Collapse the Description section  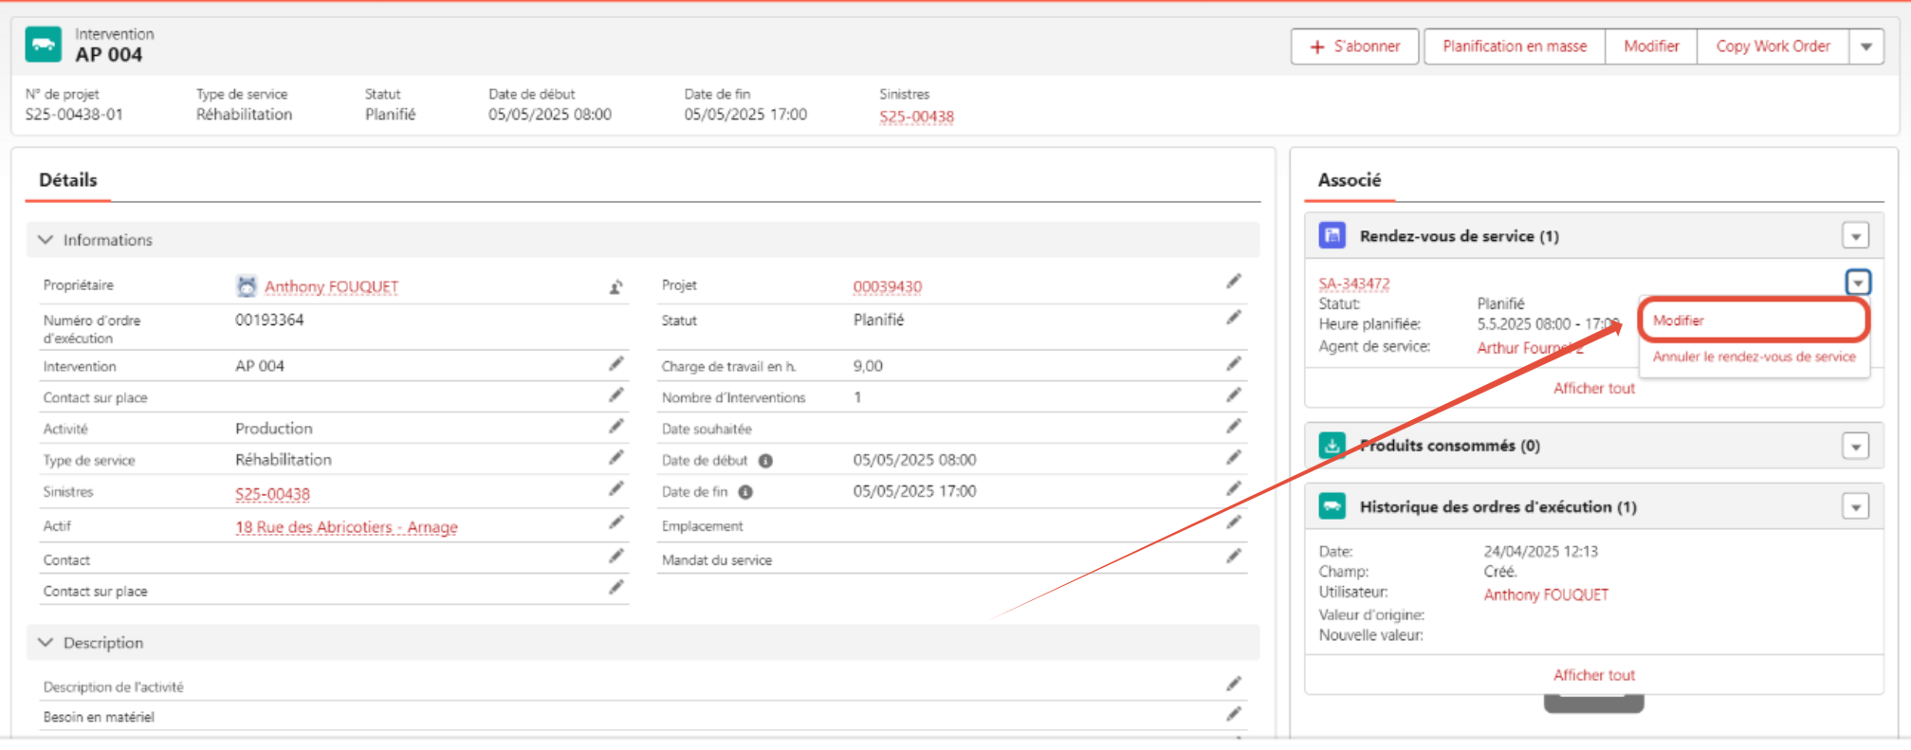click(x=46, y=642)
